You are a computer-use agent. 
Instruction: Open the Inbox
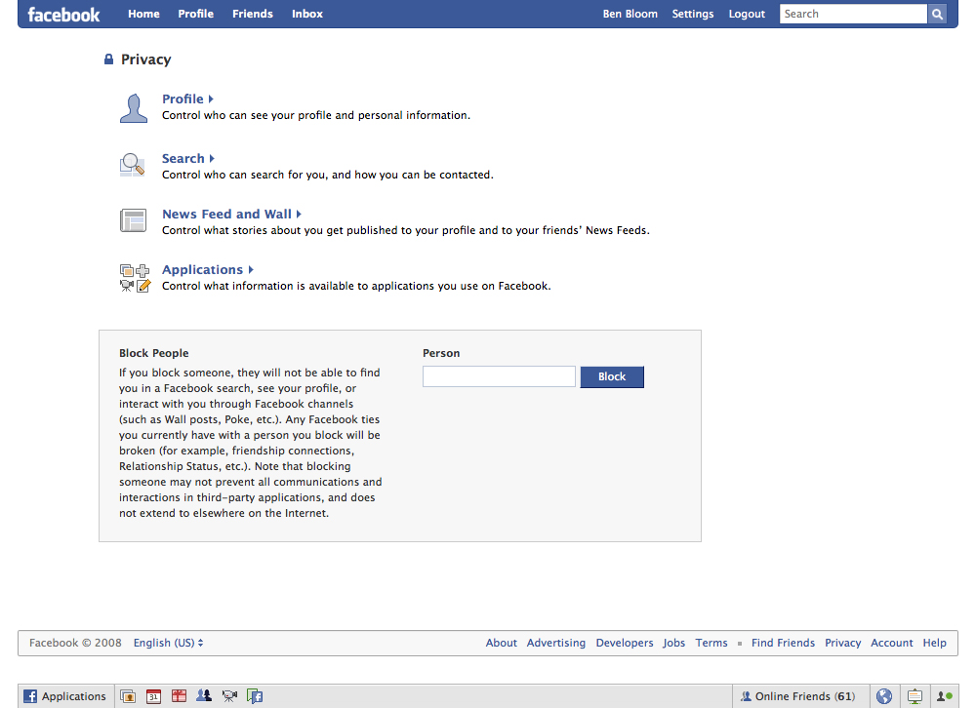click(306, 14)
